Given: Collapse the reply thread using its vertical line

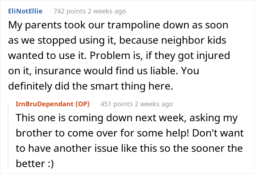Looking at the screenshot, I should tap(8, 135).
